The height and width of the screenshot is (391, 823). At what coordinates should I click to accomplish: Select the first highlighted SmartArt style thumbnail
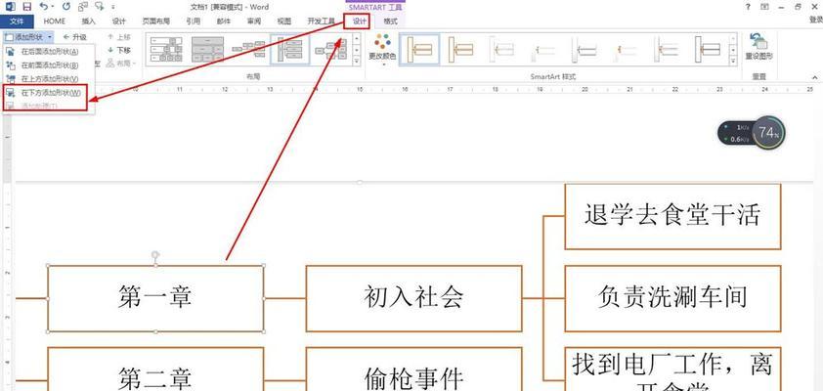419,50
